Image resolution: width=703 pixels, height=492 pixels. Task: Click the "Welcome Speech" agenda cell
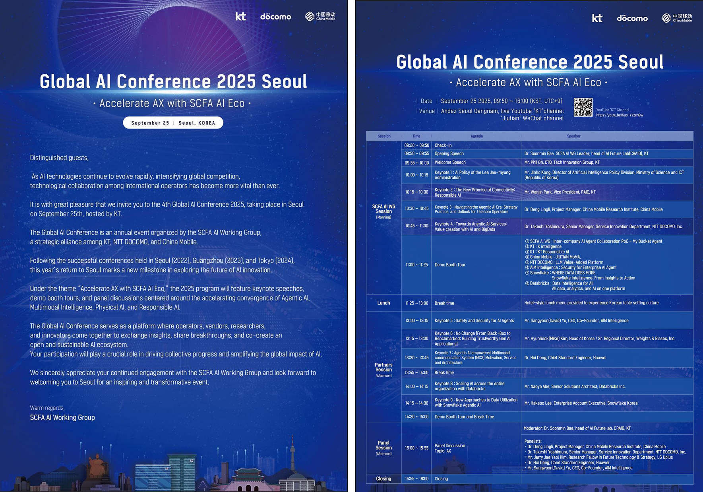pyautogui.click(x=476, y=163)
